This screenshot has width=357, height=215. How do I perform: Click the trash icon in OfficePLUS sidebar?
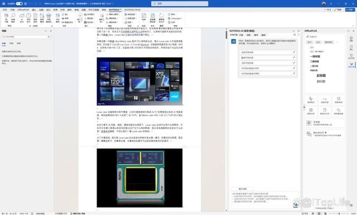point(351,56)
